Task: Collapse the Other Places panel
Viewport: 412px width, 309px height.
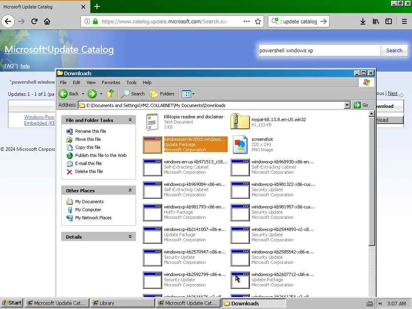Action: pyautogui.click(x=130, y=190)
